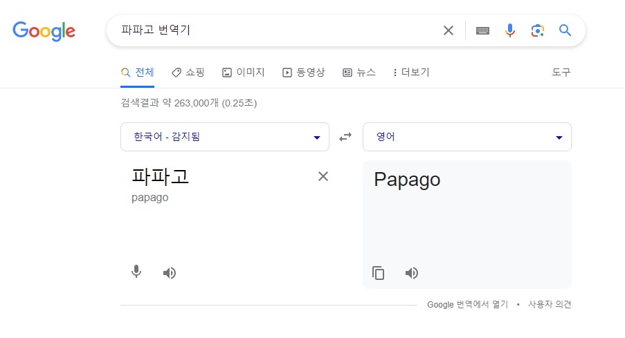The width and height of the screenshot is (625, 338).
Task: Start voice search with the microphone icon
Action: click(x=510, y=30)
